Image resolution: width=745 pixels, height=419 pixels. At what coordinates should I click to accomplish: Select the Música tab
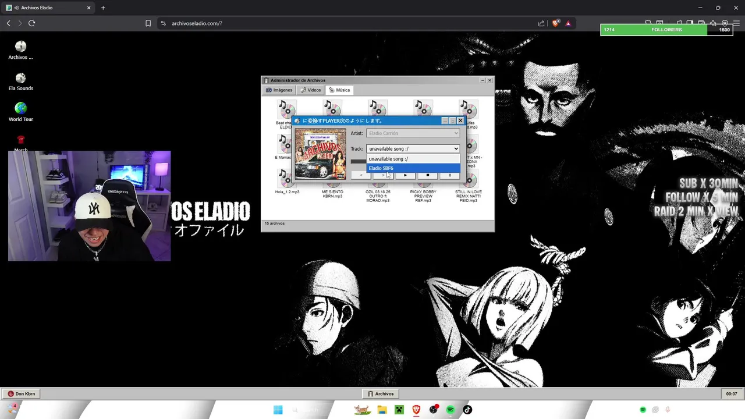[339, 90]
